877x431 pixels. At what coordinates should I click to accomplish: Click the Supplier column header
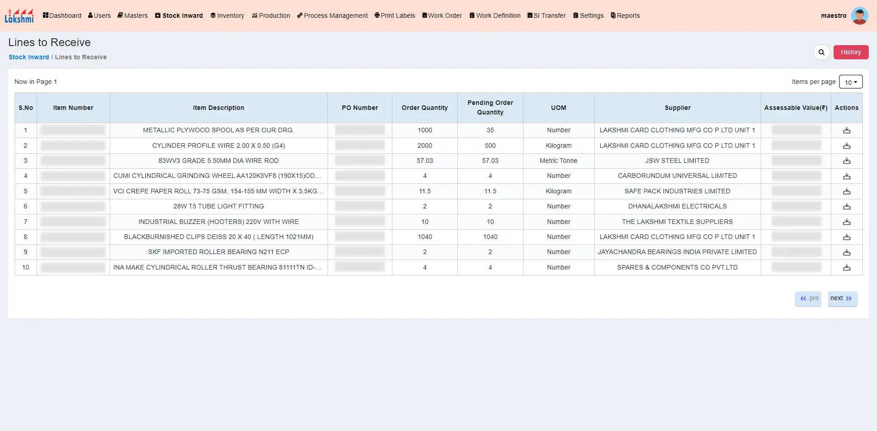pyautogui.click(x=677, y=108)
